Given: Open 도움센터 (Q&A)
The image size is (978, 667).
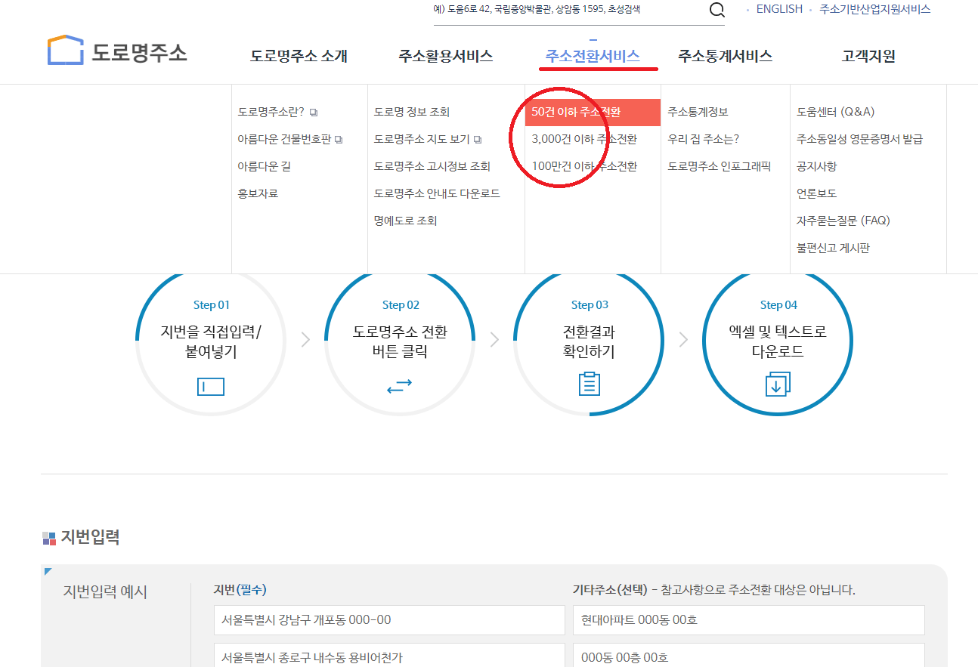Looking at the screenshot, I should click(x=835, y=112).
